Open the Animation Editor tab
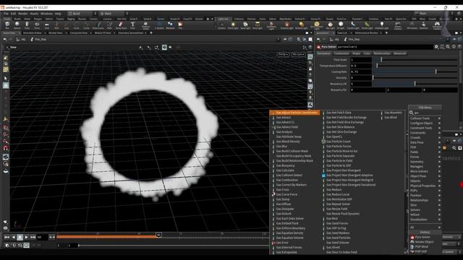 [x=33, y=33]
